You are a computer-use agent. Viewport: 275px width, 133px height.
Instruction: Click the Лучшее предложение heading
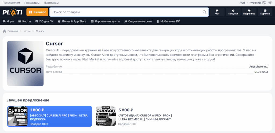(x=28, y=100)
